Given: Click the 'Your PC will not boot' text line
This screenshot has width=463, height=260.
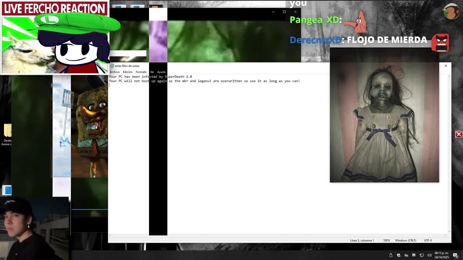Looking at the screenshot, I should coord(204,81).
